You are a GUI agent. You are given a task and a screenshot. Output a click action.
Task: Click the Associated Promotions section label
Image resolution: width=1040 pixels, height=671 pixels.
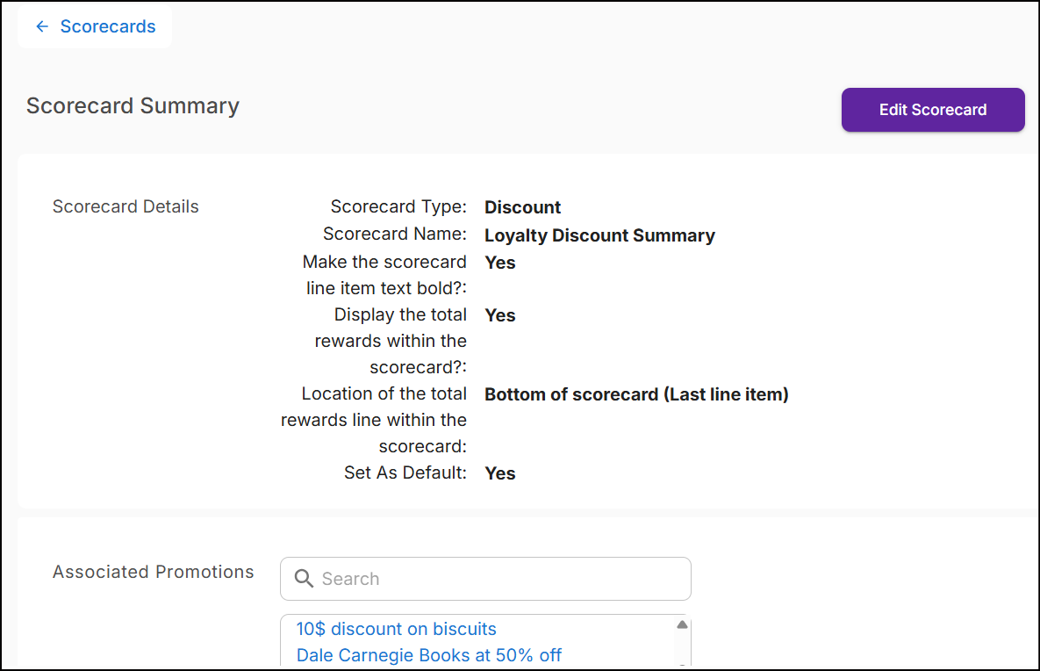(x=153, y=572)
